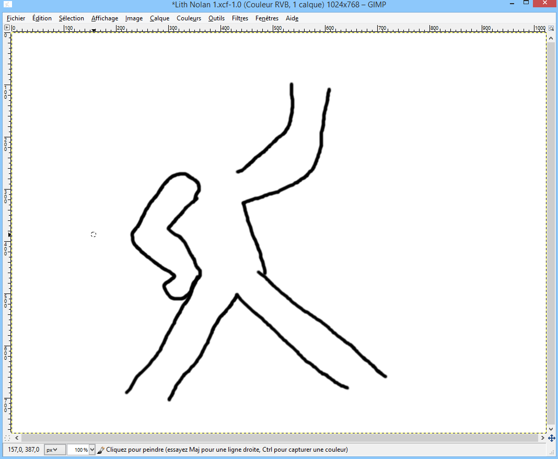558x459 pixels.
Task: Toggle zoom-on-window-resize magnifier button
Action: (551, 28)
